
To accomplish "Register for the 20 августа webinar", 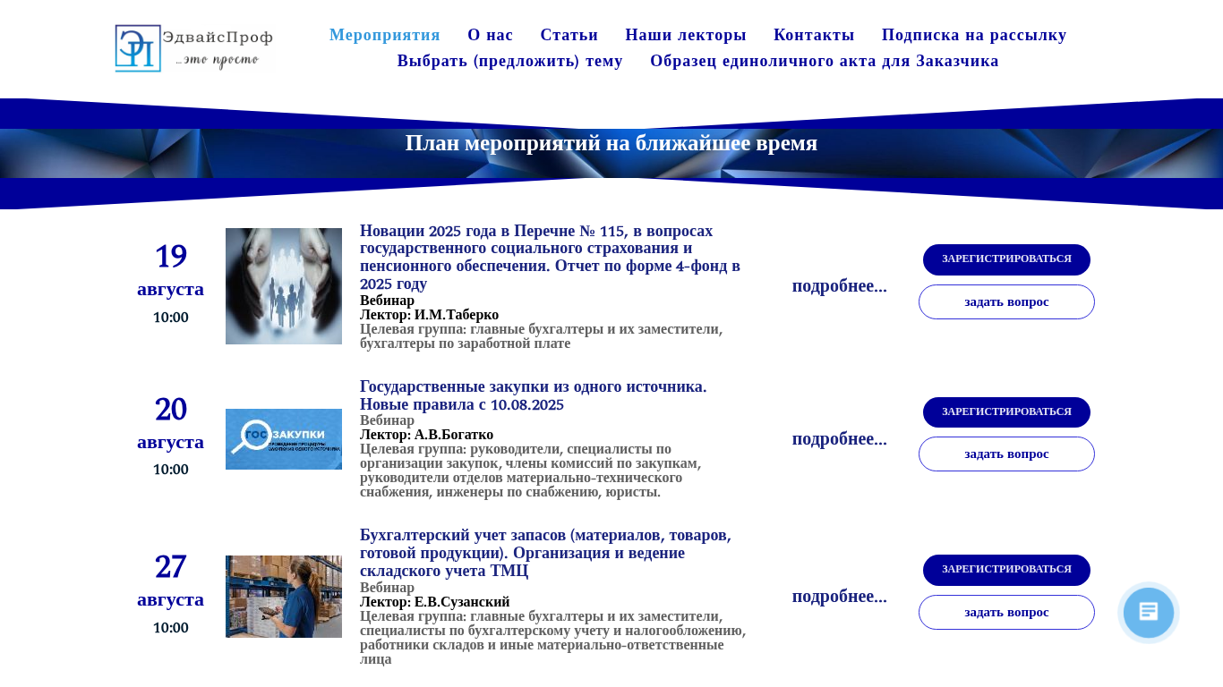I will click(x=1006, y=412).
